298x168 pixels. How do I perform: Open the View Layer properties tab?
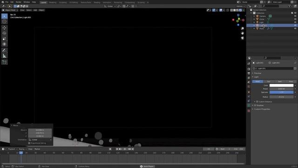click(x=249, y=78)
